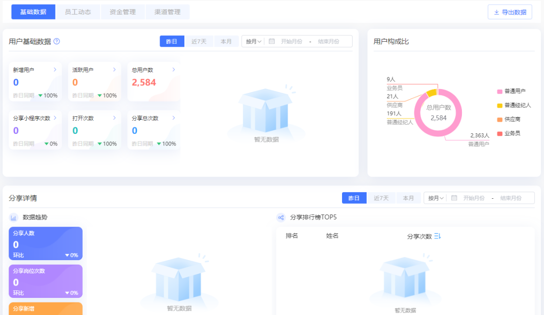The height and width of the screenshot is (315, 544).
Task: Click the 2,363人 普通用户 chart label
Action: tap(480, 135)
